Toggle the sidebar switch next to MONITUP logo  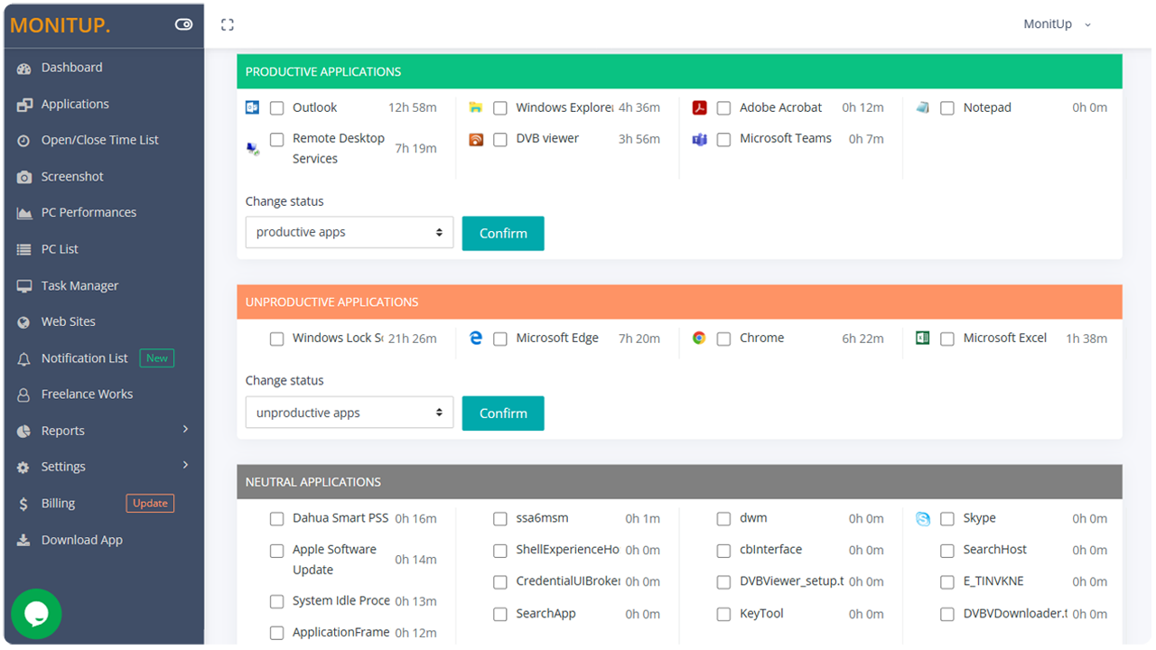184,24
